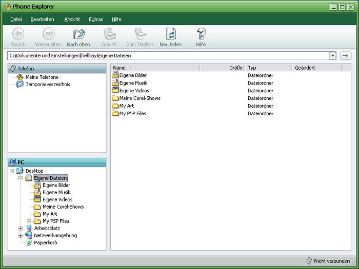Click Eigene Bilder icon in file list
359x269 pixels.
[x=115, y=75]
